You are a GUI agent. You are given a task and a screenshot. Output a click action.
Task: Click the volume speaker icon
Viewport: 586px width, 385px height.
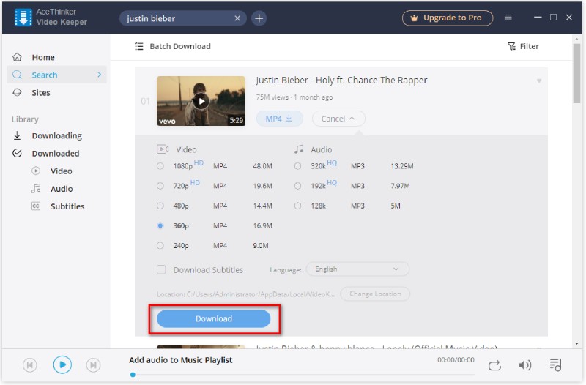point(524,365)
